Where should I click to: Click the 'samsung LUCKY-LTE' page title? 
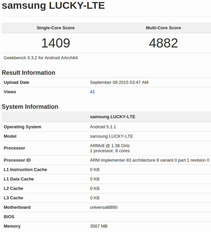click(53, 6)
